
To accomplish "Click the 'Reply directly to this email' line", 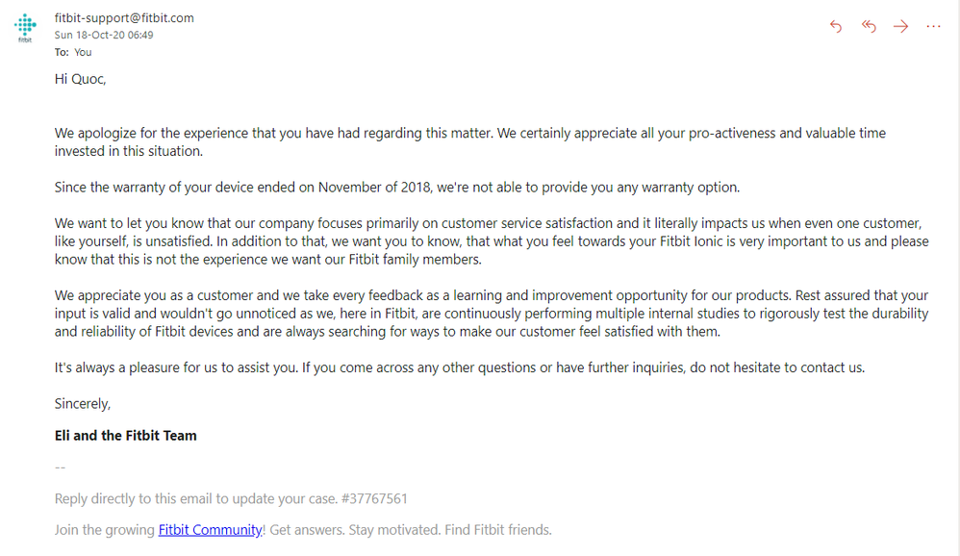I will click(231, 498).
